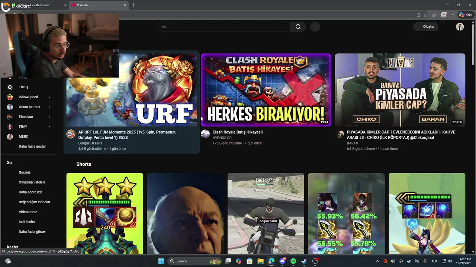
Task: Open a new browser tab with plus
Action: point(134,5)
